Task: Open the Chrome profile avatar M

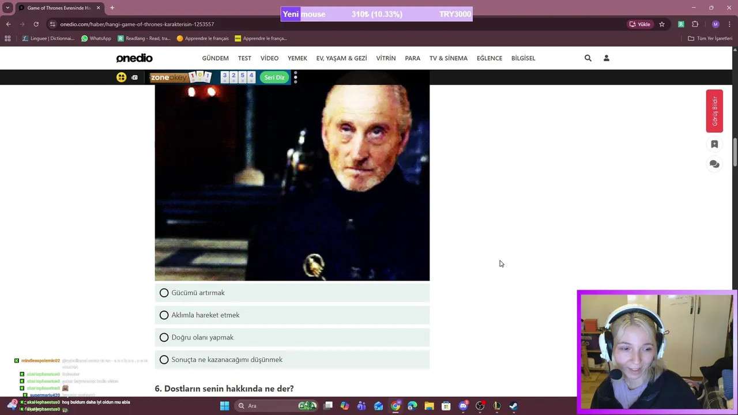Action: coord(716,24)
